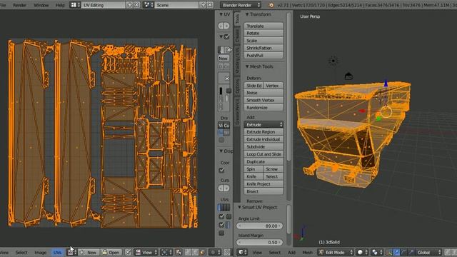The width and height of the screenshot is (457, 257).
Task: Open the Render menu
Action: coord(19,5)
